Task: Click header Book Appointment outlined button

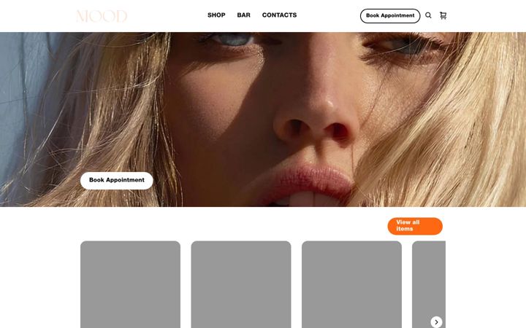Action: point(390,16)
